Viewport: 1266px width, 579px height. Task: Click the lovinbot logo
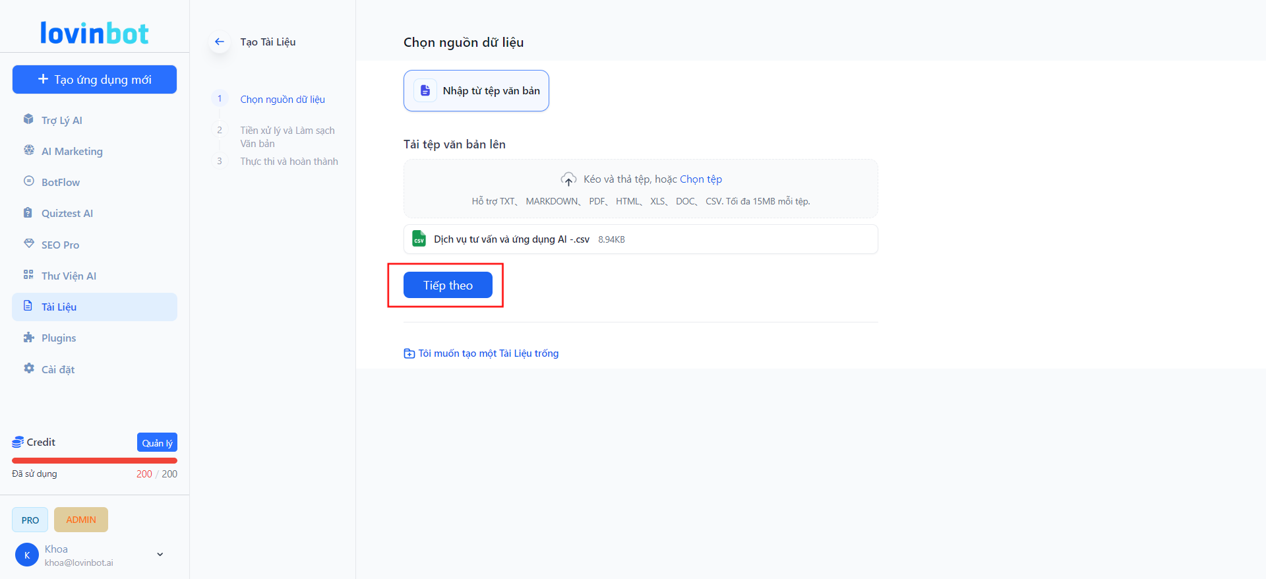tap(94, 33)
